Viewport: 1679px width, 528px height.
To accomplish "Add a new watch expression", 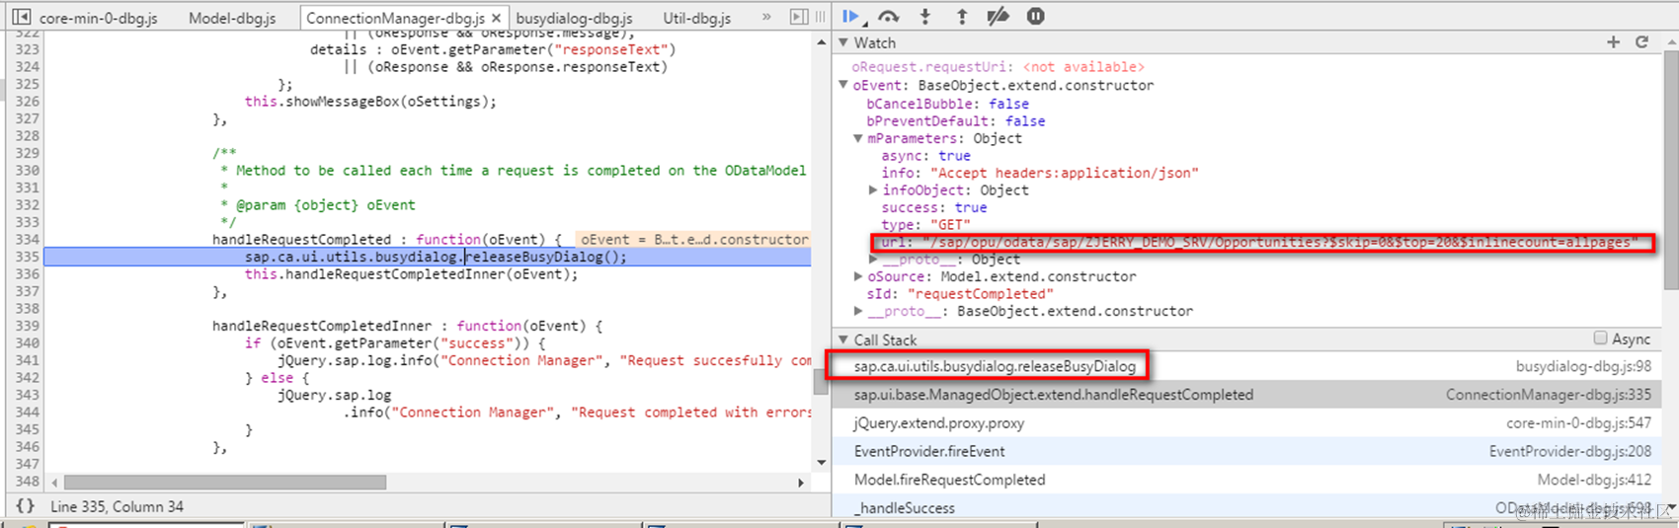I will point(1613,42).
